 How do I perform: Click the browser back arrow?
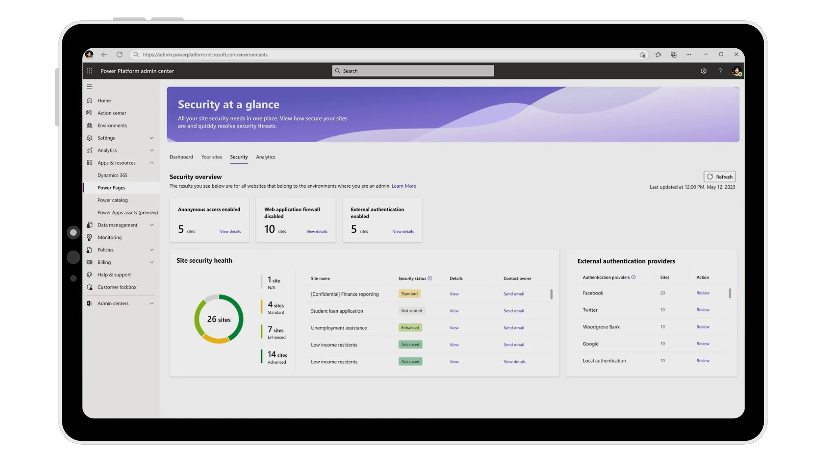(x=104, y=55)
